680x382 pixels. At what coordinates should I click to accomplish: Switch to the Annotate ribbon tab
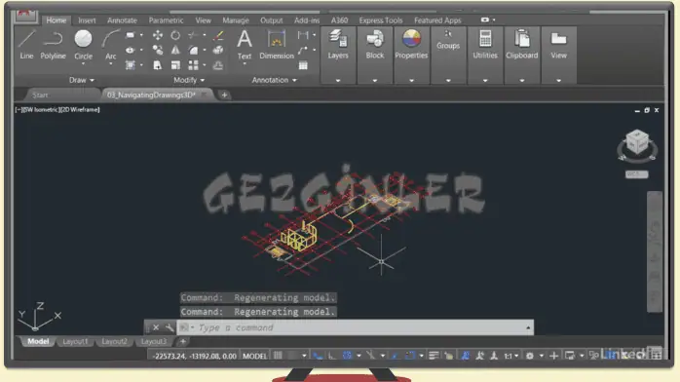pyautogui.click(x=122, y=20)
